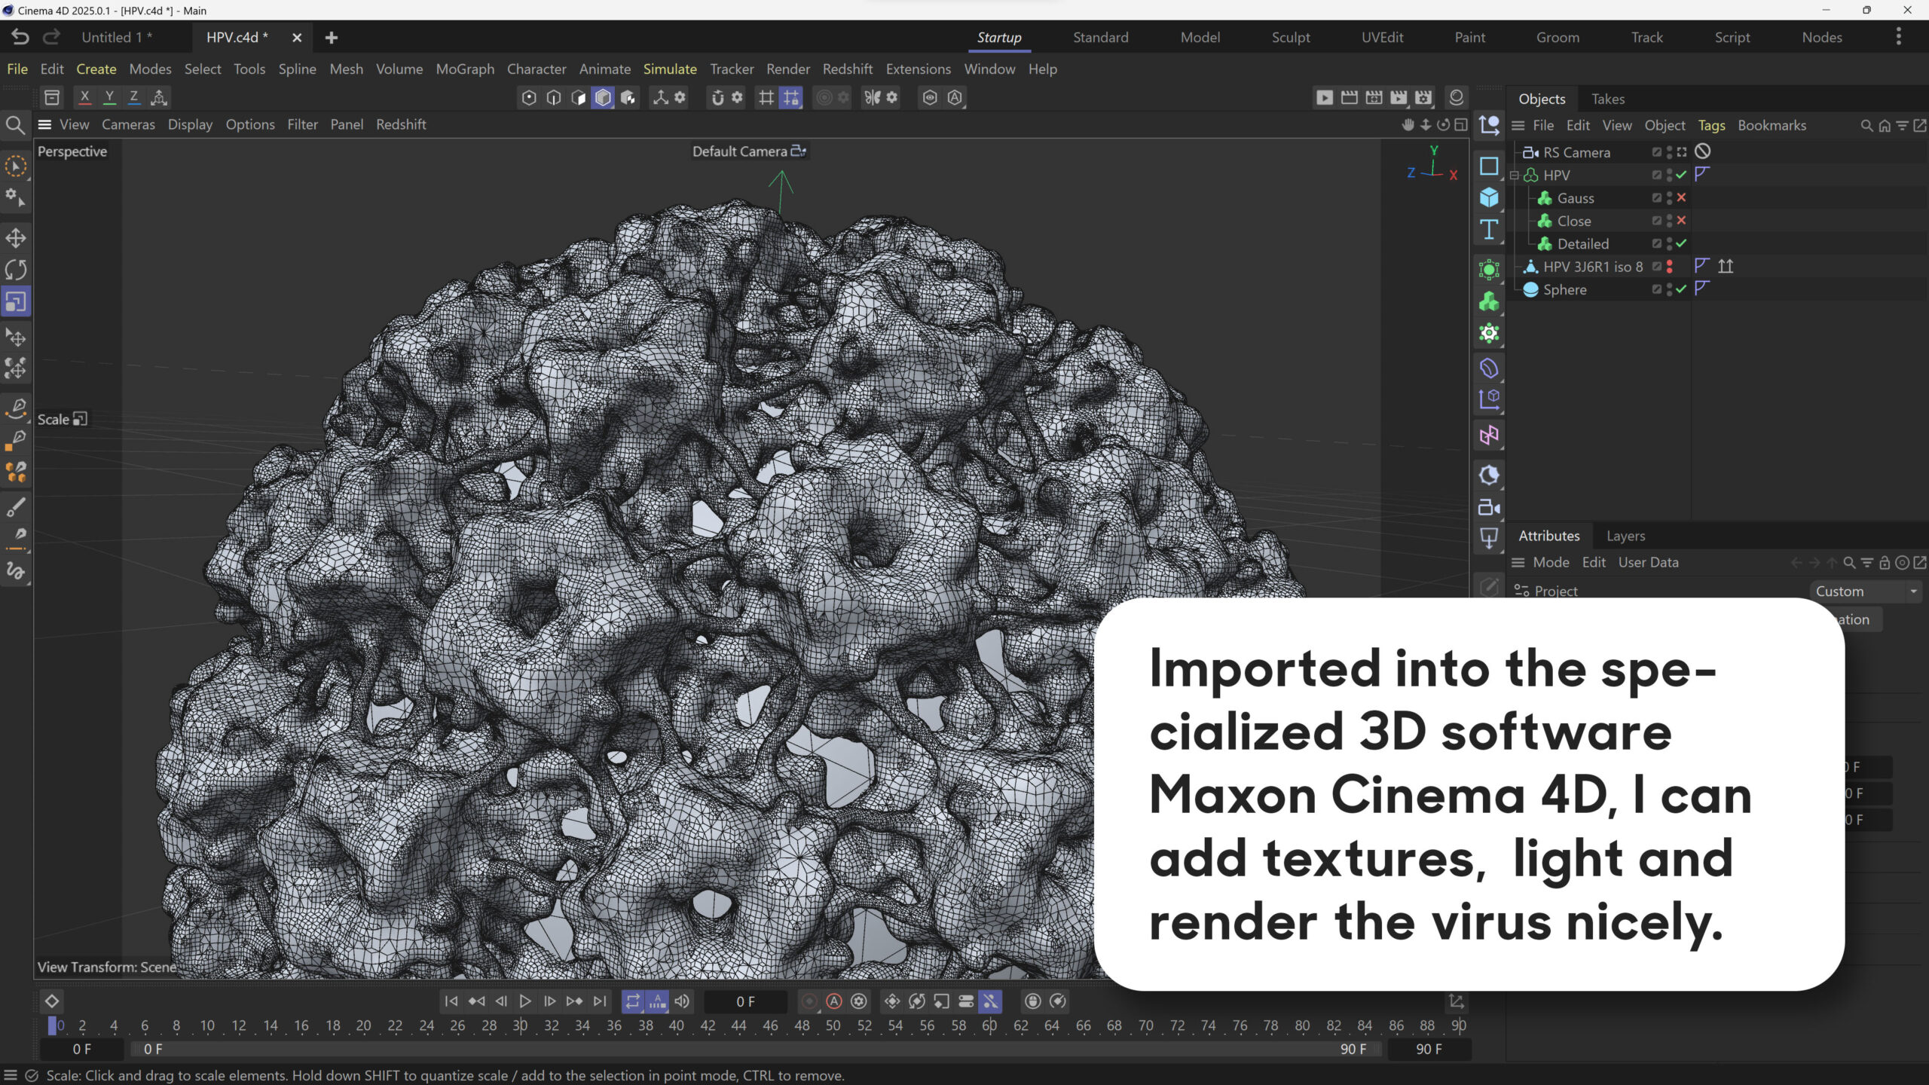Select the Move tool in left toolbar
Screen dimensions: 1929x1085
point(16,238)
